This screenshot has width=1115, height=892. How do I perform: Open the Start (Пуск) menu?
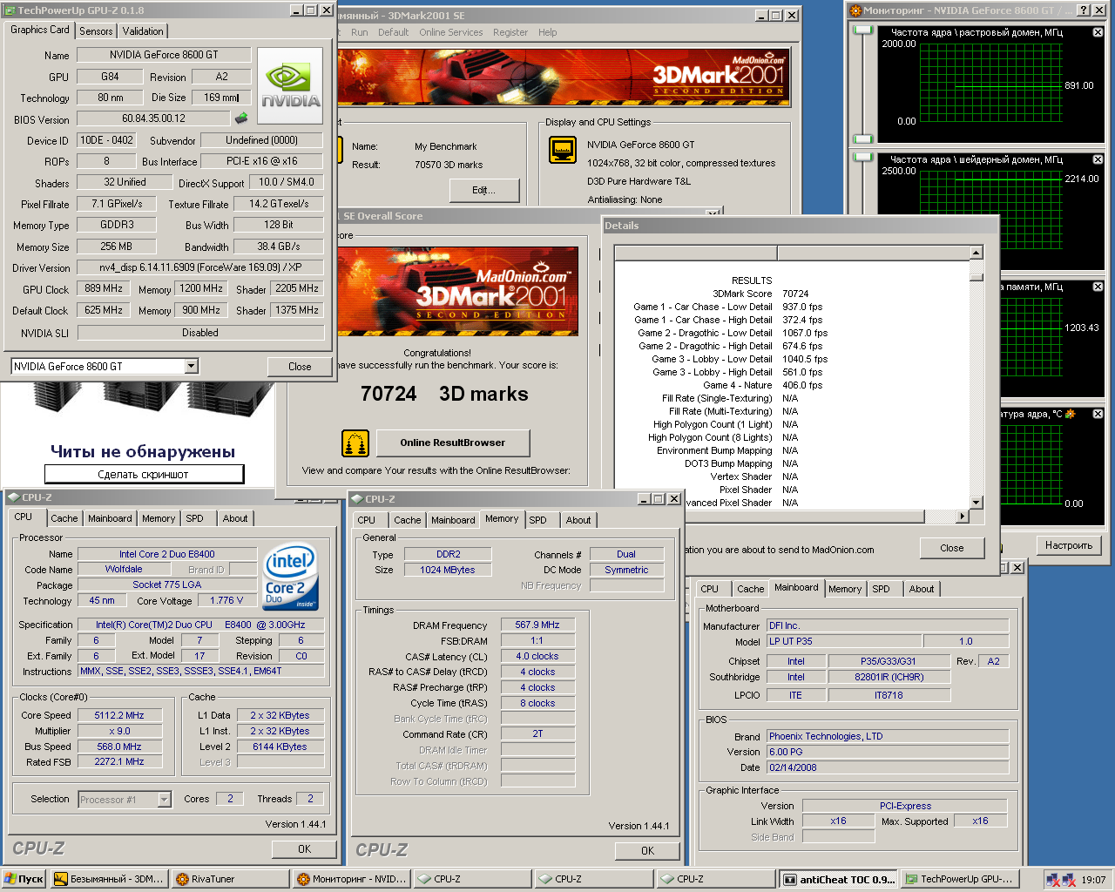tap(24, 879)
